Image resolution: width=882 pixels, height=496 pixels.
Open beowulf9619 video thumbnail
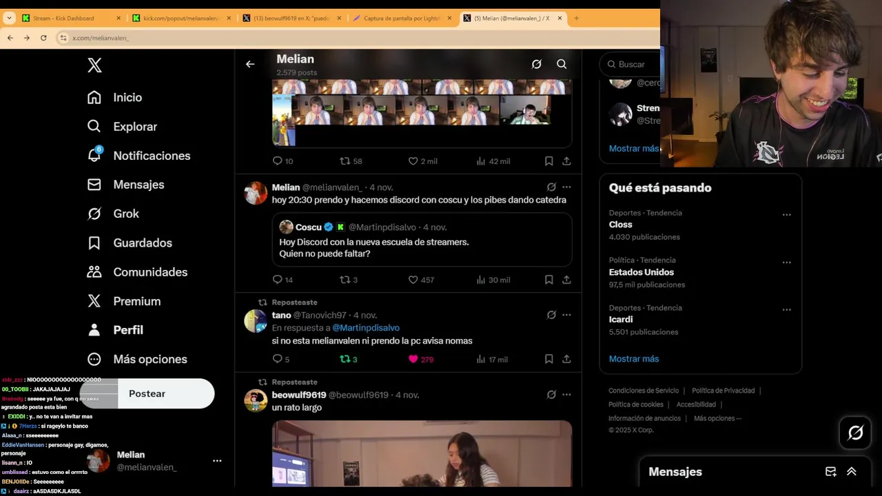tap(422, 453)
